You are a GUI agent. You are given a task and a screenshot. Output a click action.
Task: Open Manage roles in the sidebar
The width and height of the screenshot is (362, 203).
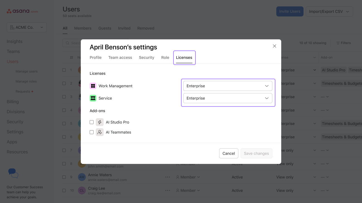[x=26, y=81]
